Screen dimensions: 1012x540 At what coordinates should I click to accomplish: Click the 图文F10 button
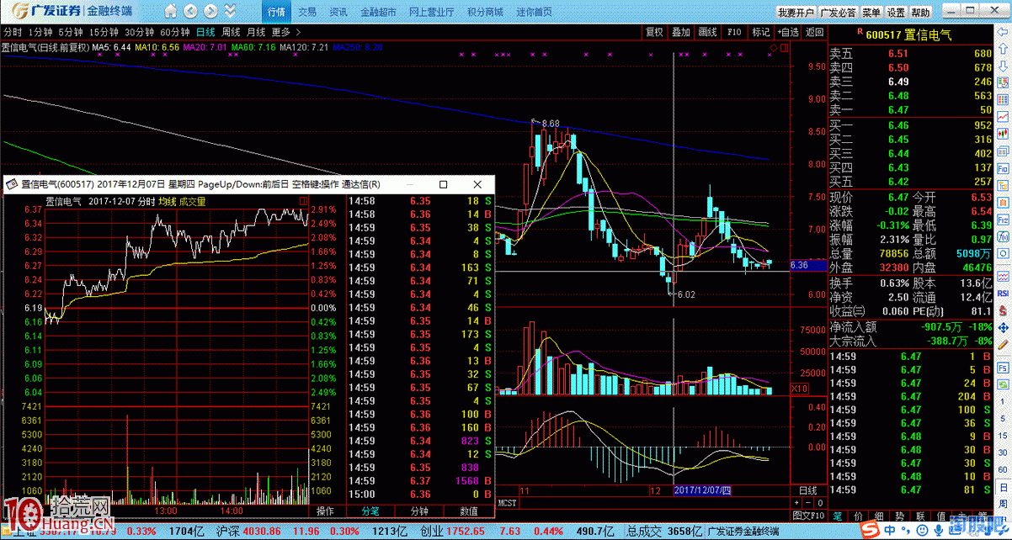(809, 516)
